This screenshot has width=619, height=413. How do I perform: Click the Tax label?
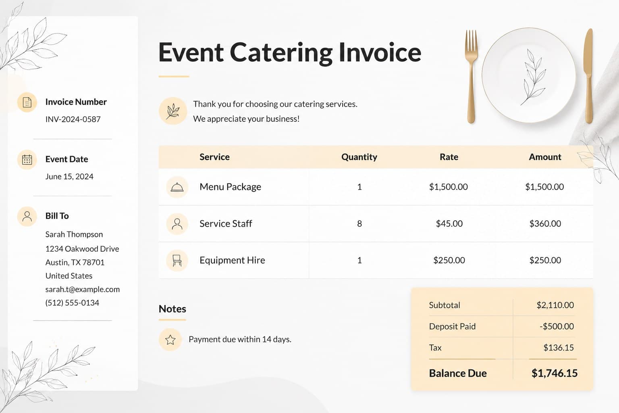435,348
